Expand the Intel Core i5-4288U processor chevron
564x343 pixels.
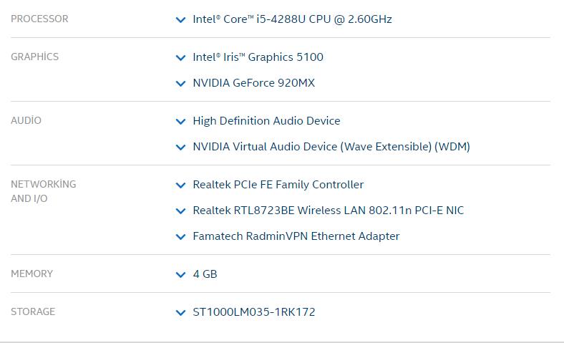(180, 20)
